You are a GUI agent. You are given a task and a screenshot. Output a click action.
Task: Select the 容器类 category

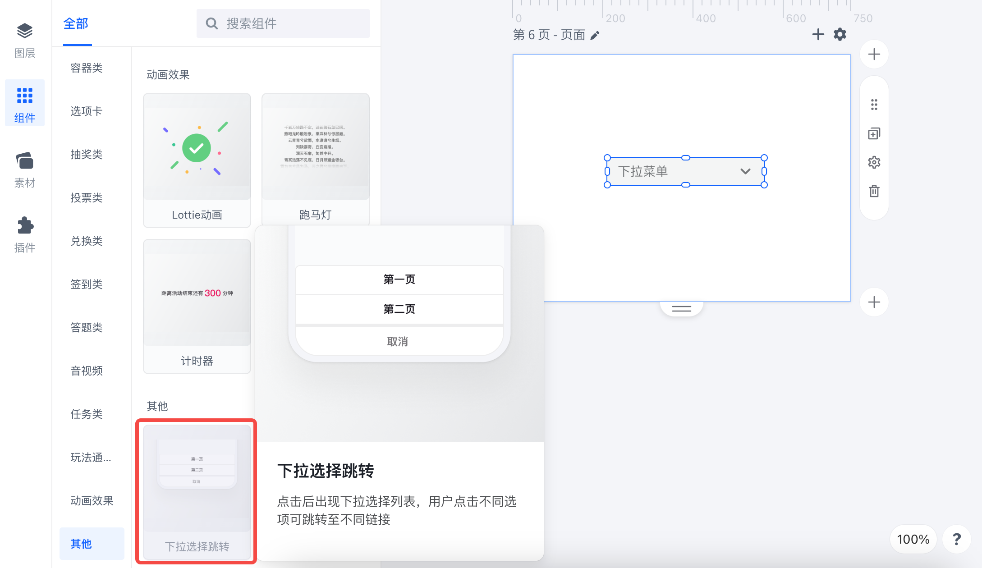[x=87, y=68]
